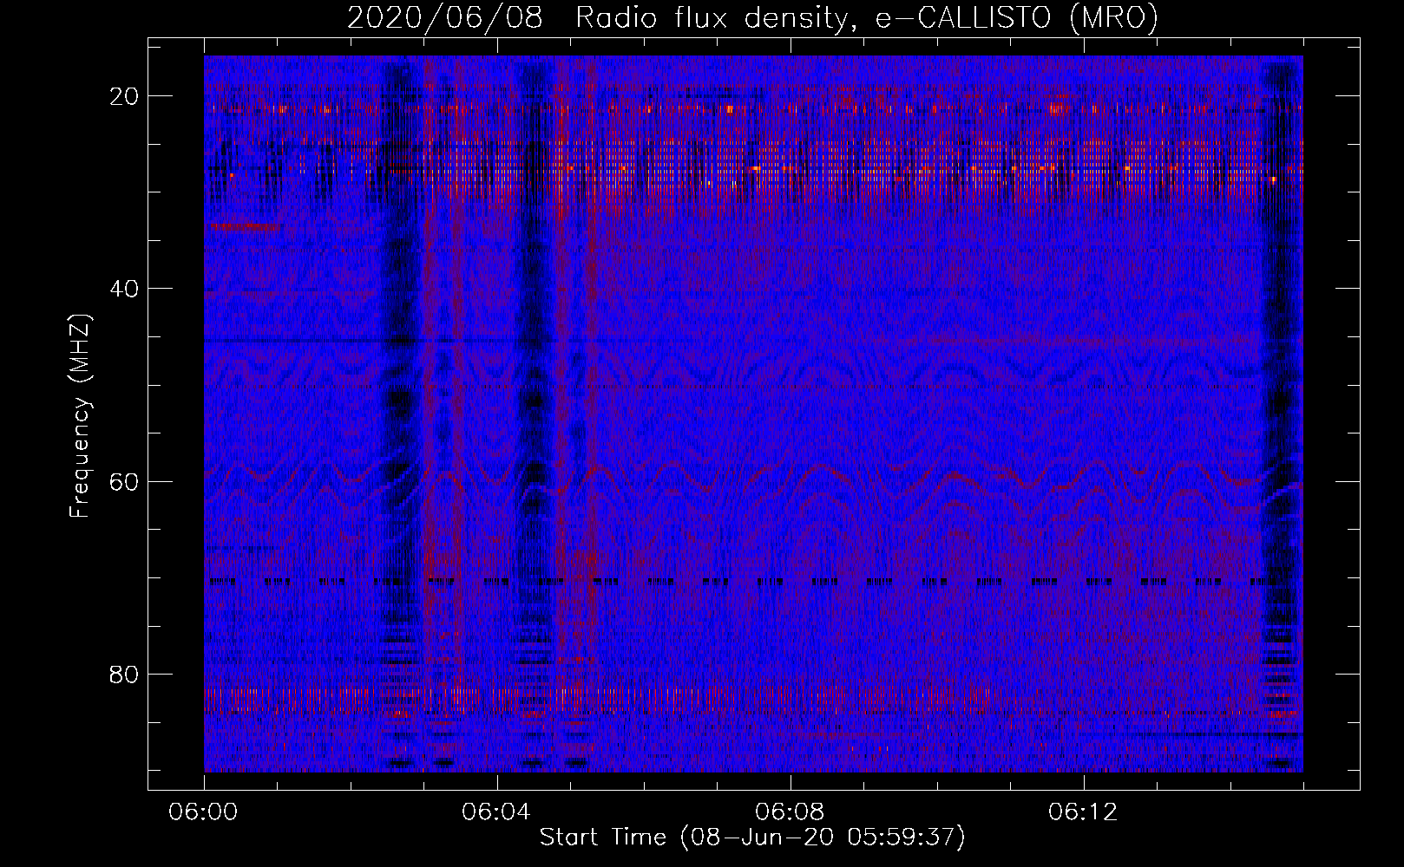Click the 06:00 time tick label
The width and height of the screenshot is (1404, 867).
click(204, 812)
